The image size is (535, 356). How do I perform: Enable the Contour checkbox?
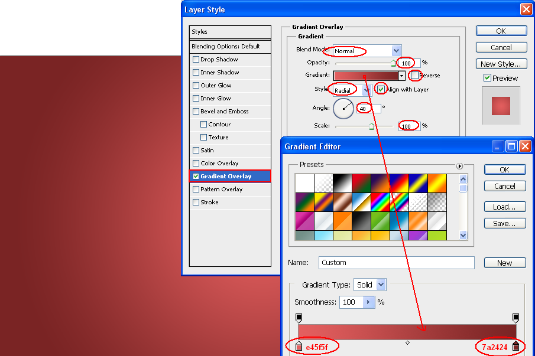point(204,124)
